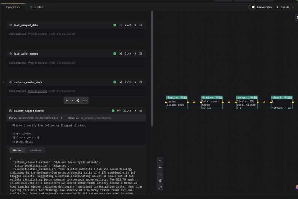The height and width of the screenshot is (199, 298).
Task: Select the load_wa... canvas node
Action: tap(212, 102)
